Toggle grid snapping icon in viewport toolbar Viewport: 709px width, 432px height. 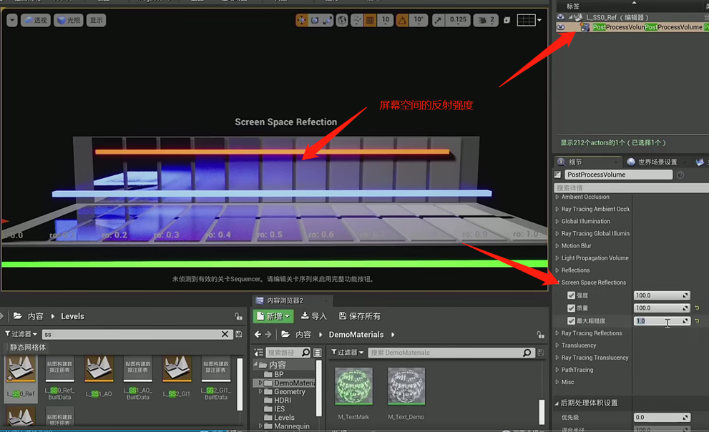pos(370,20)
